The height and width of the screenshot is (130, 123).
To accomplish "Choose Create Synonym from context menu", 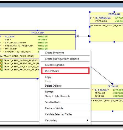I will 65,53.
